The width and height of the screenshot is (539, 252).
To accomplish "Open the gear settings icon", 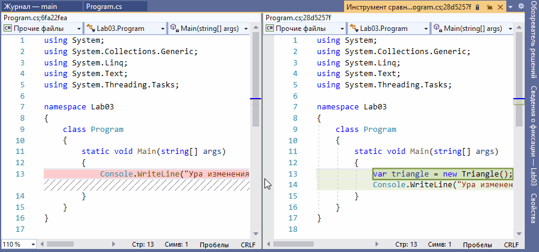I will [x=521, y=6].
